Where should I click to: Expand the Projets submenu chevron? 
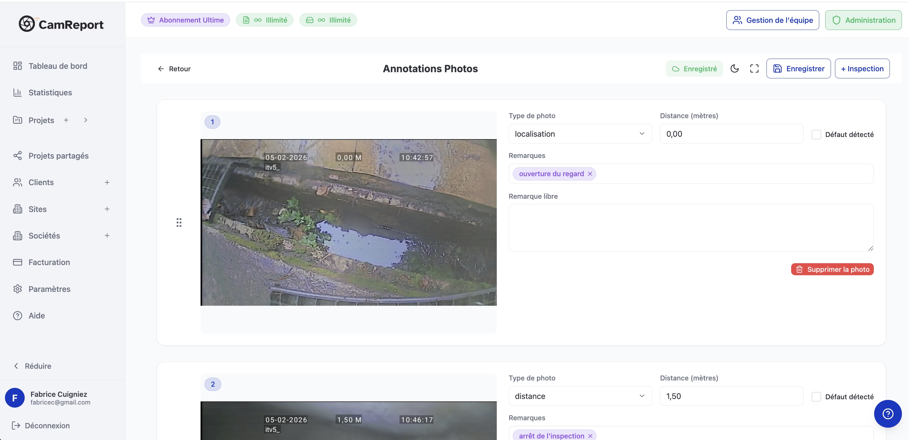[85, 120]
